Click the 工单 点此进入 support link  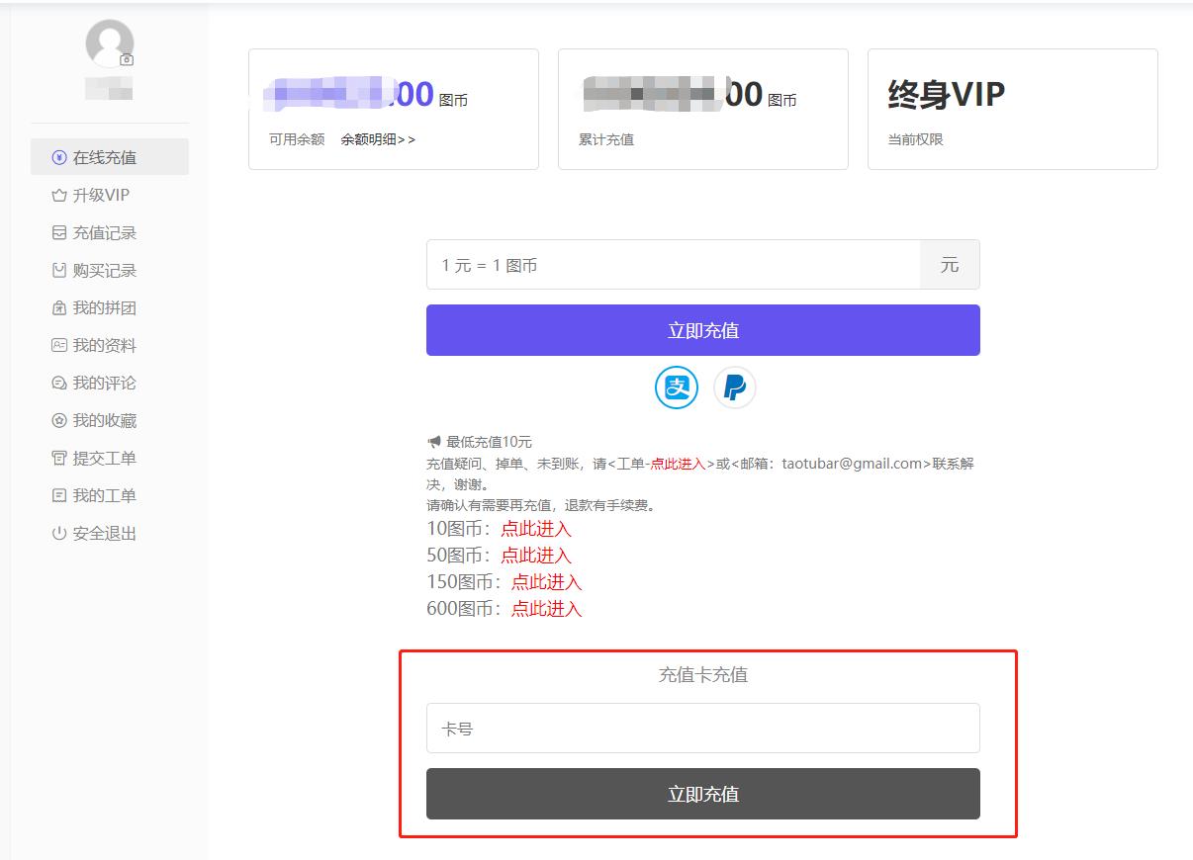click(x=678, y=464)
